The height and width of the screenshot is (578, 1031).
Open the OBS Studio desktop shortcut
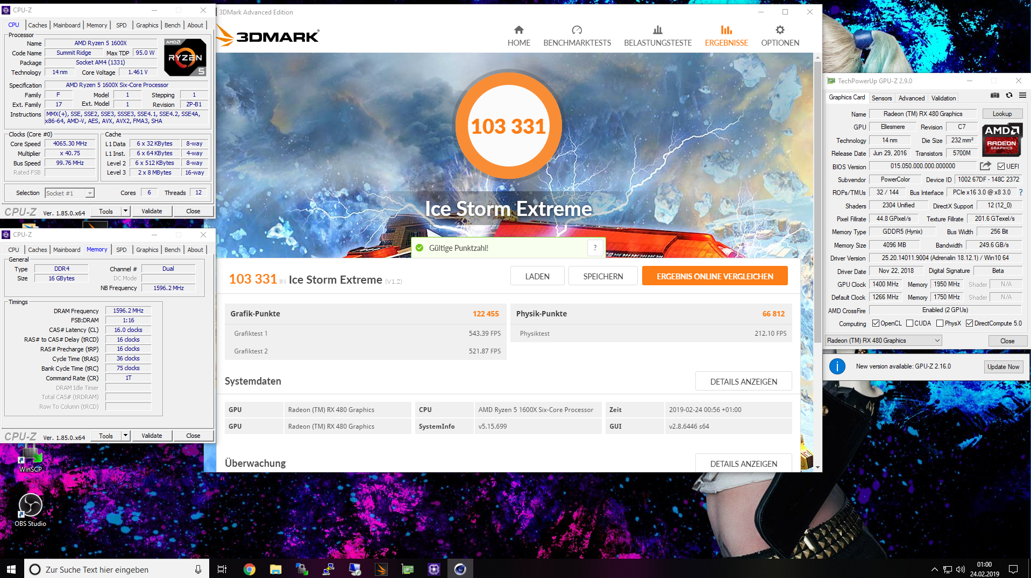click(30, 510)
